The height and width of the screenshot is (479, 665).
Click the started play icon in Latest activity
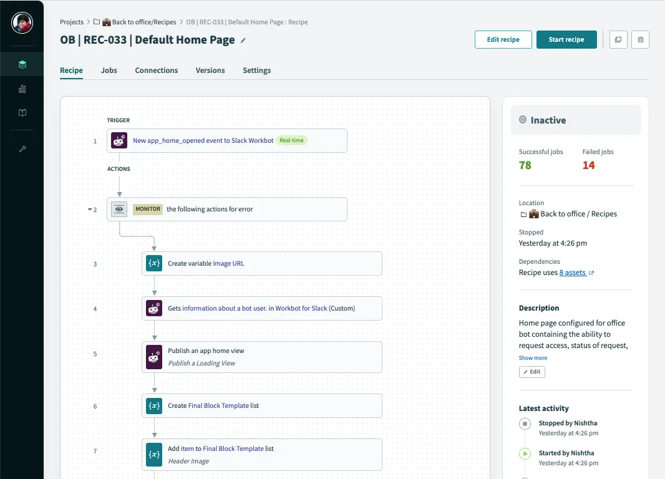(x=525, y=453)
